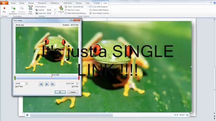Cancel the Trim Video dialog
Image resolution: width=216 pixels, height=121 pixels.
[x=73, y=92]
